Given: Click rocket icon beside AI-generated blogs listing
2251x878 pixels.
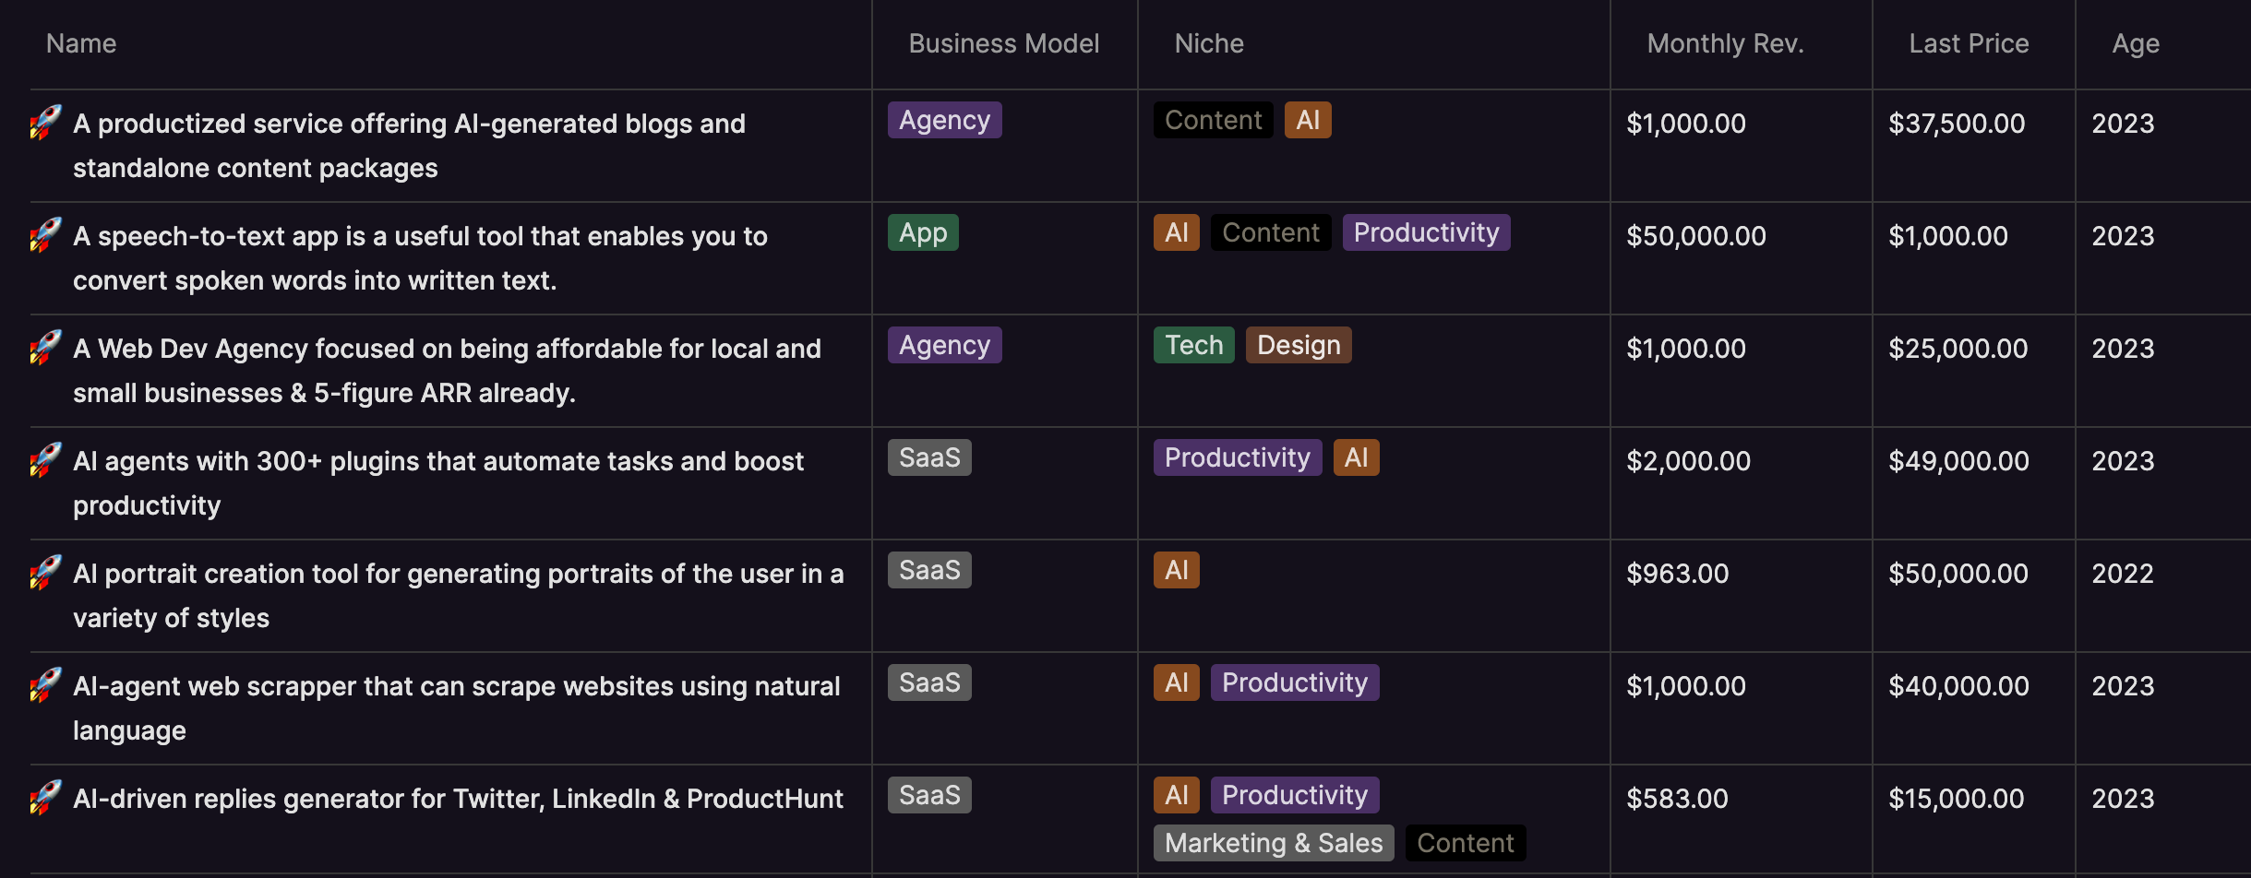Looking at the screenshot, I should [45, 123].
